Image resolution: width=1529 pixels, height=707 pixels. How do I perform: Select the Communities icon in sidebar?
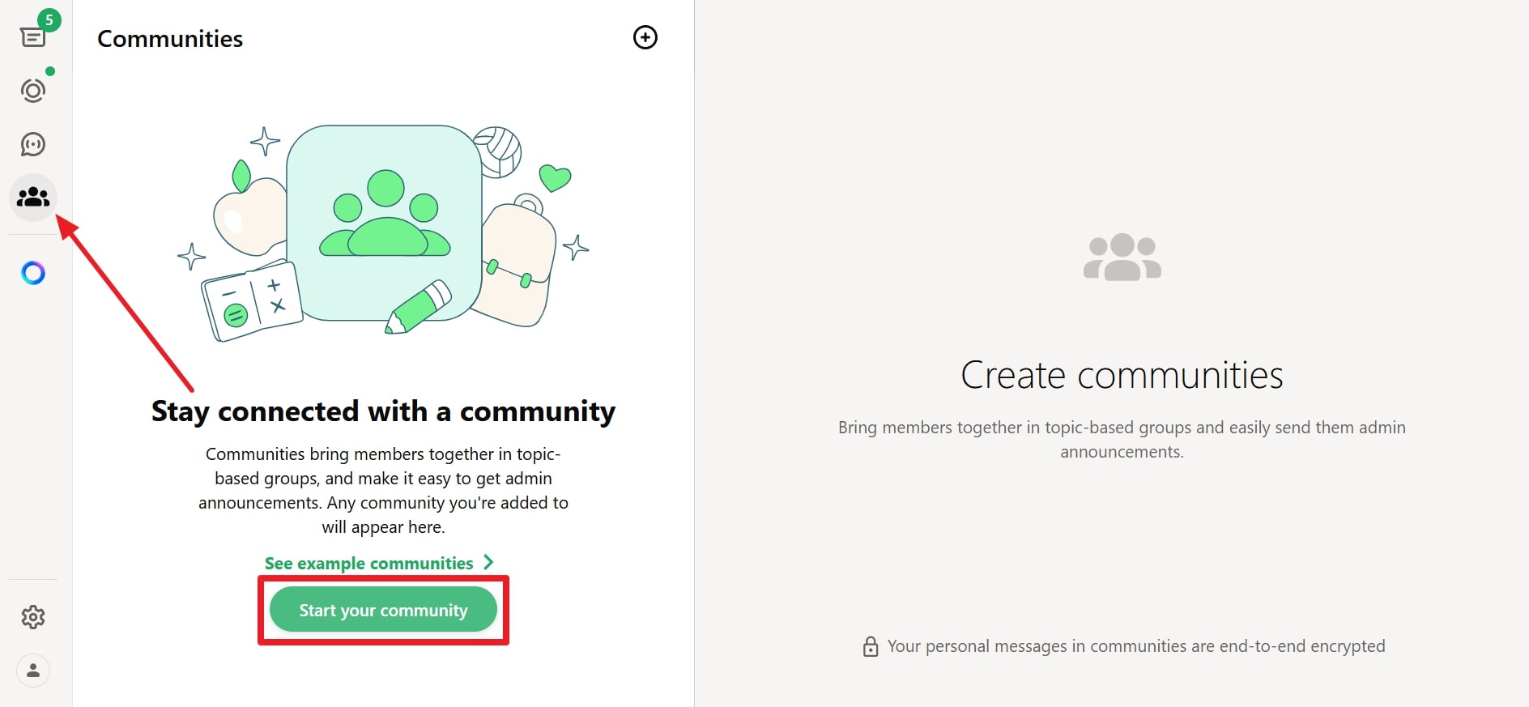(x=33, y=197)
